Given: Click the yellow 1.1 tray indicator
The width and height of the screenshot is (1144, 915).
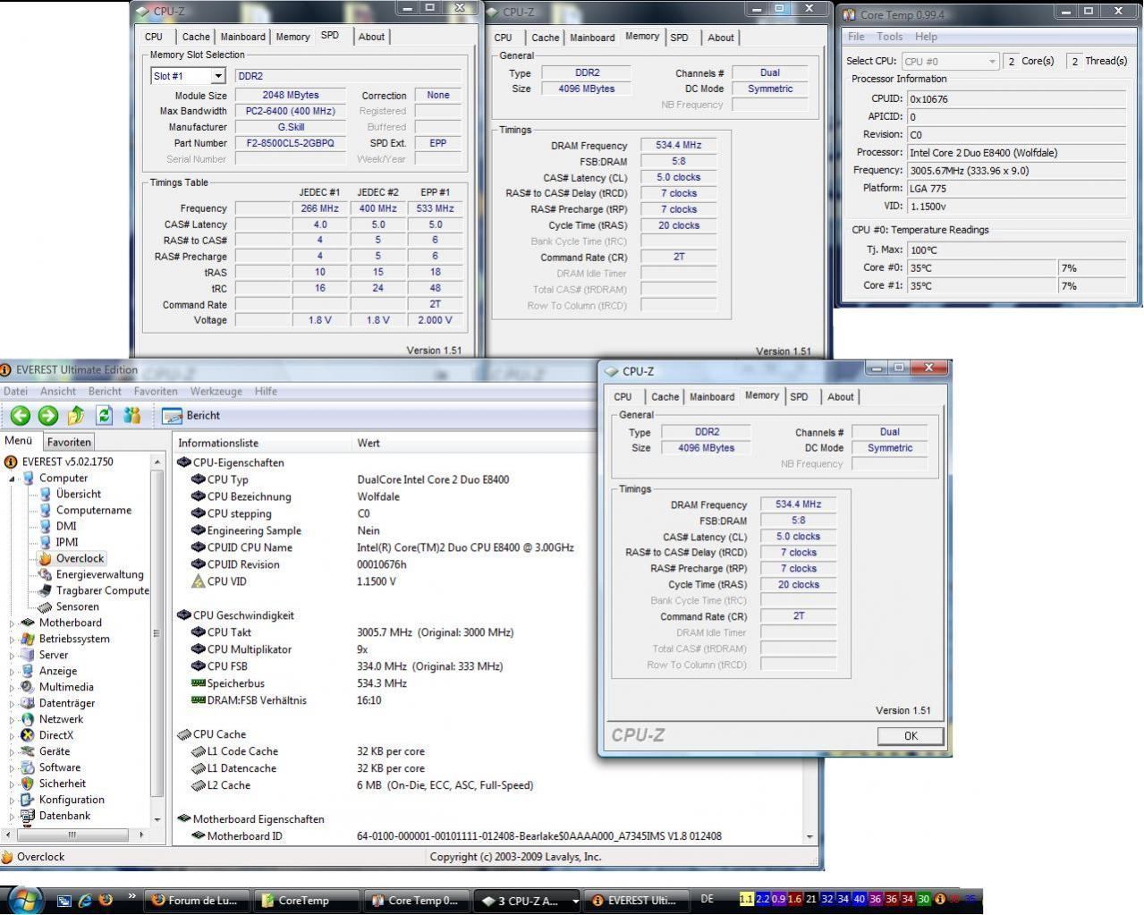Looking at the screenshot, I should click(x=746, y=899).
